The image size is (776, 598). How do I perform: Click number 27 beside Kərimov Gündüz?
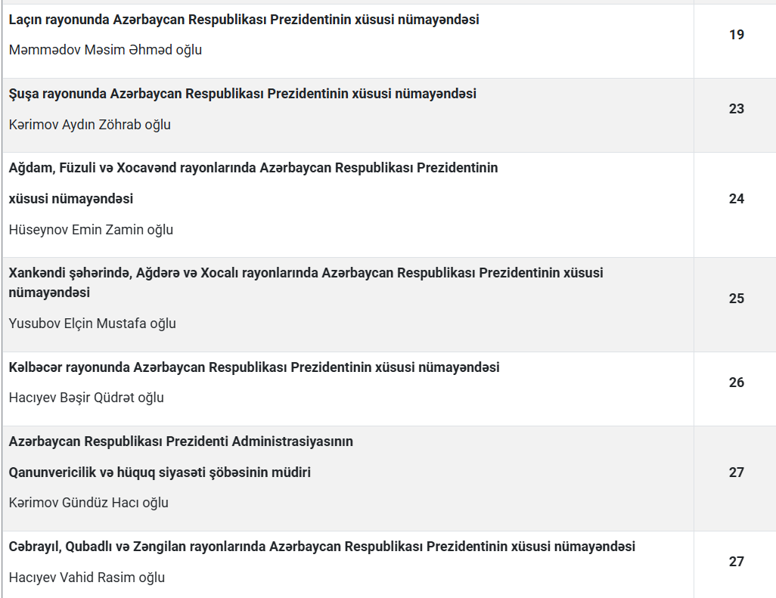736,473
